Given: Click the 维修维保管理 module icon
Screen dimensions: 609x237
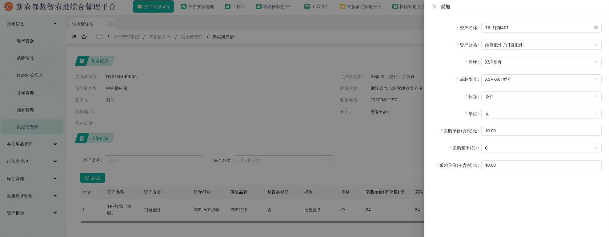Looking at the screenshot, I should click(x=184, y=6).
